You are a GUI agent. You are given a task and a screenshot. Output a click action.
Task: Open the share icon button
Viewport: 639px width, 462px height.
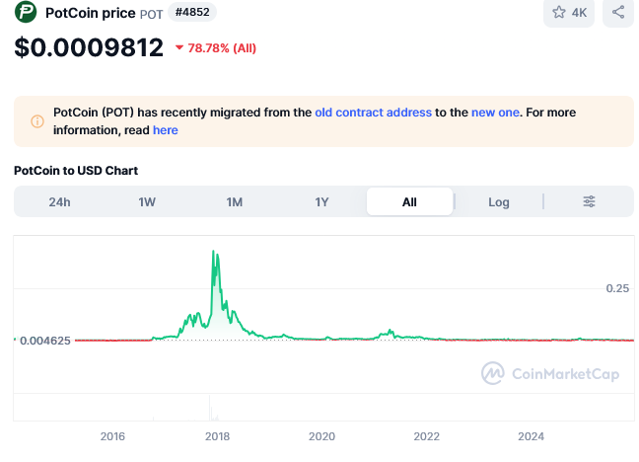(x=618, y=12)
